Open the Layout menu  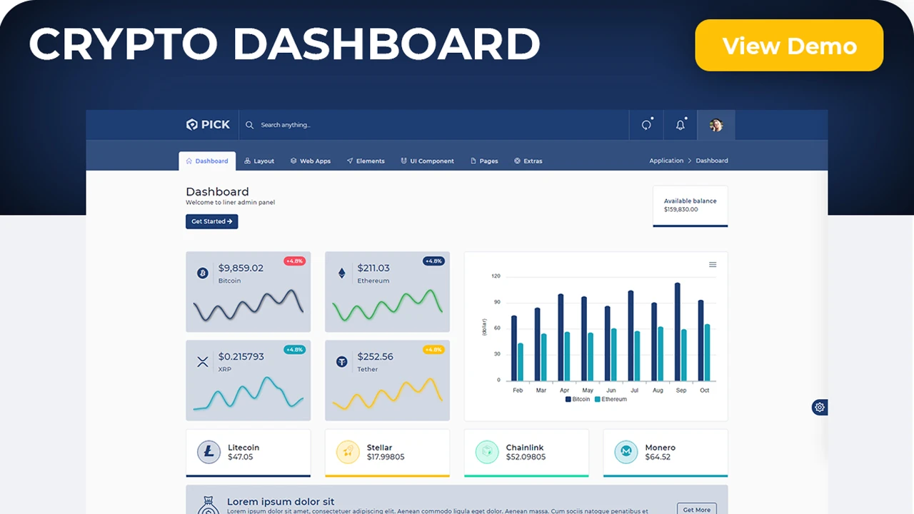click(259, 161)
